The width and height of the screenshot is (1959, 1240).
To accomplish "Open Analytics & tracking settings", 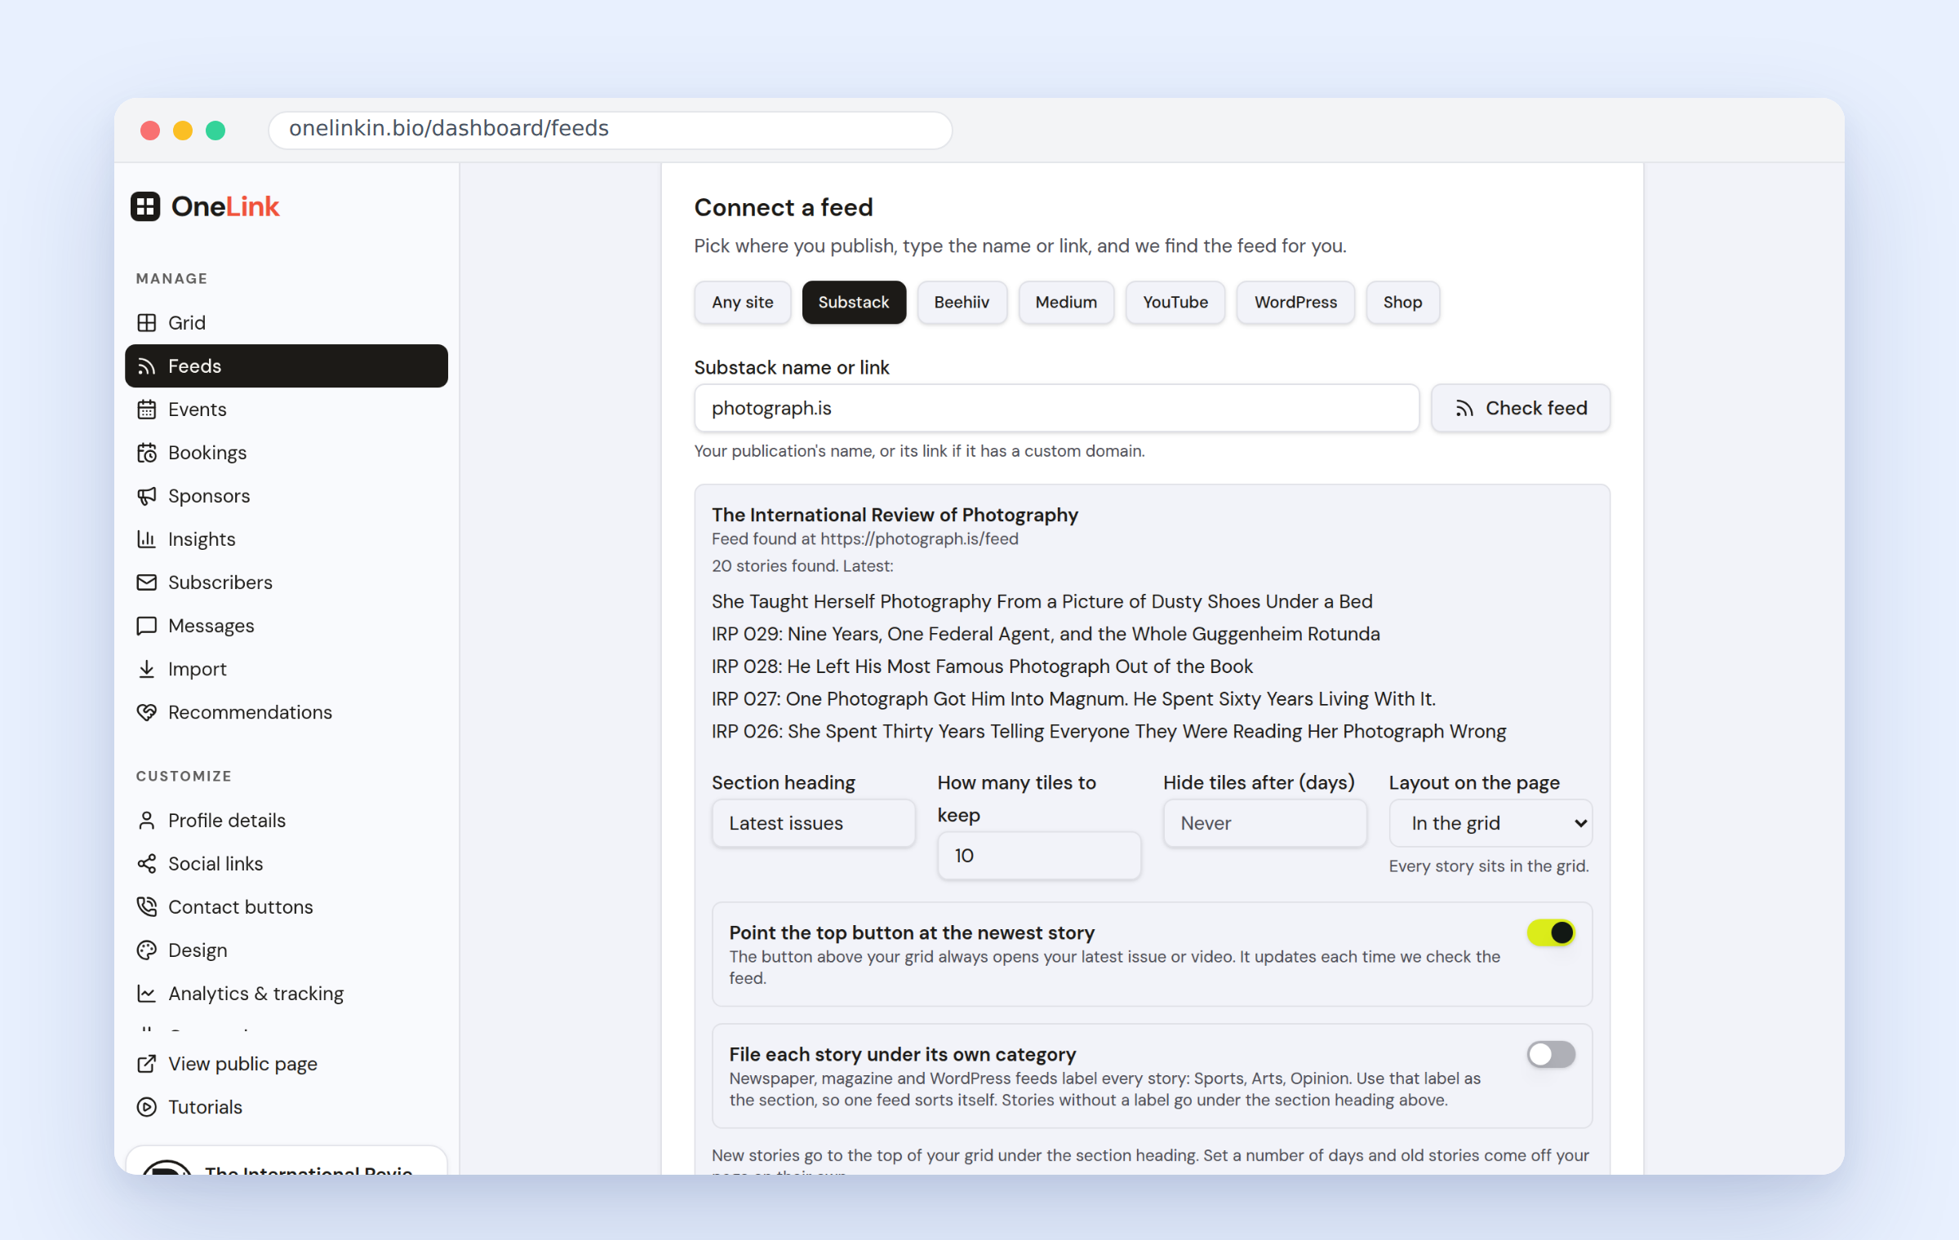I will coord(287,994).
